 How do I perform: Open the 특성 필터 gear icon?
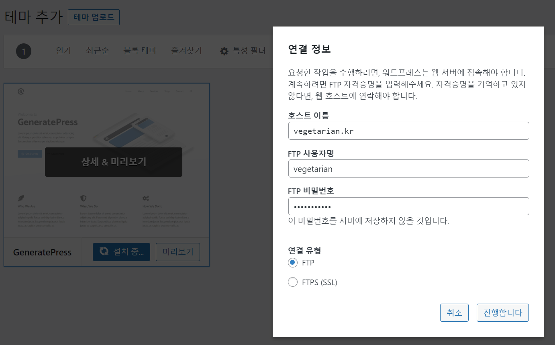coord(224,51)
